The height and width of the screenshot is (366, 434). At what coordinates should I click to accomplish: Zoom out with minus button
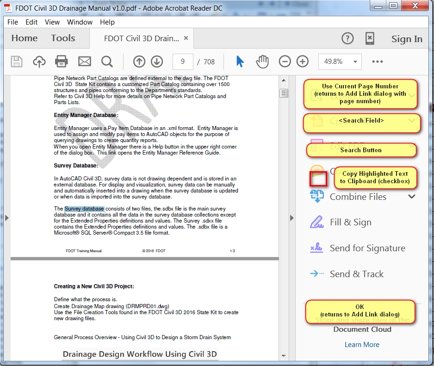[285, 62]
